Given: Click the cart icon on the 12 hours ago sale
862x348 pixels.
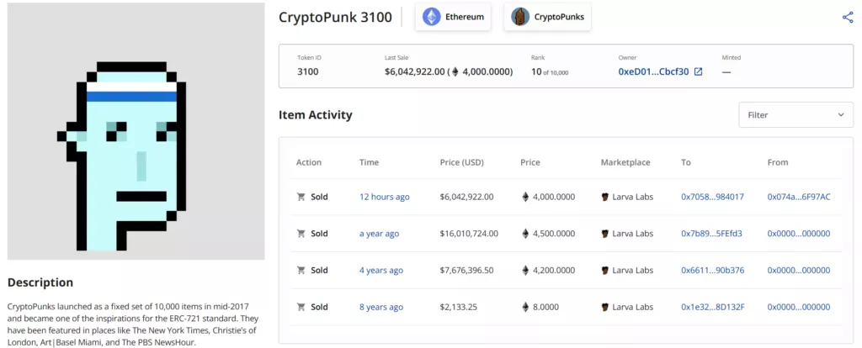Looking at the screenshot, I should tap(301, 197).
